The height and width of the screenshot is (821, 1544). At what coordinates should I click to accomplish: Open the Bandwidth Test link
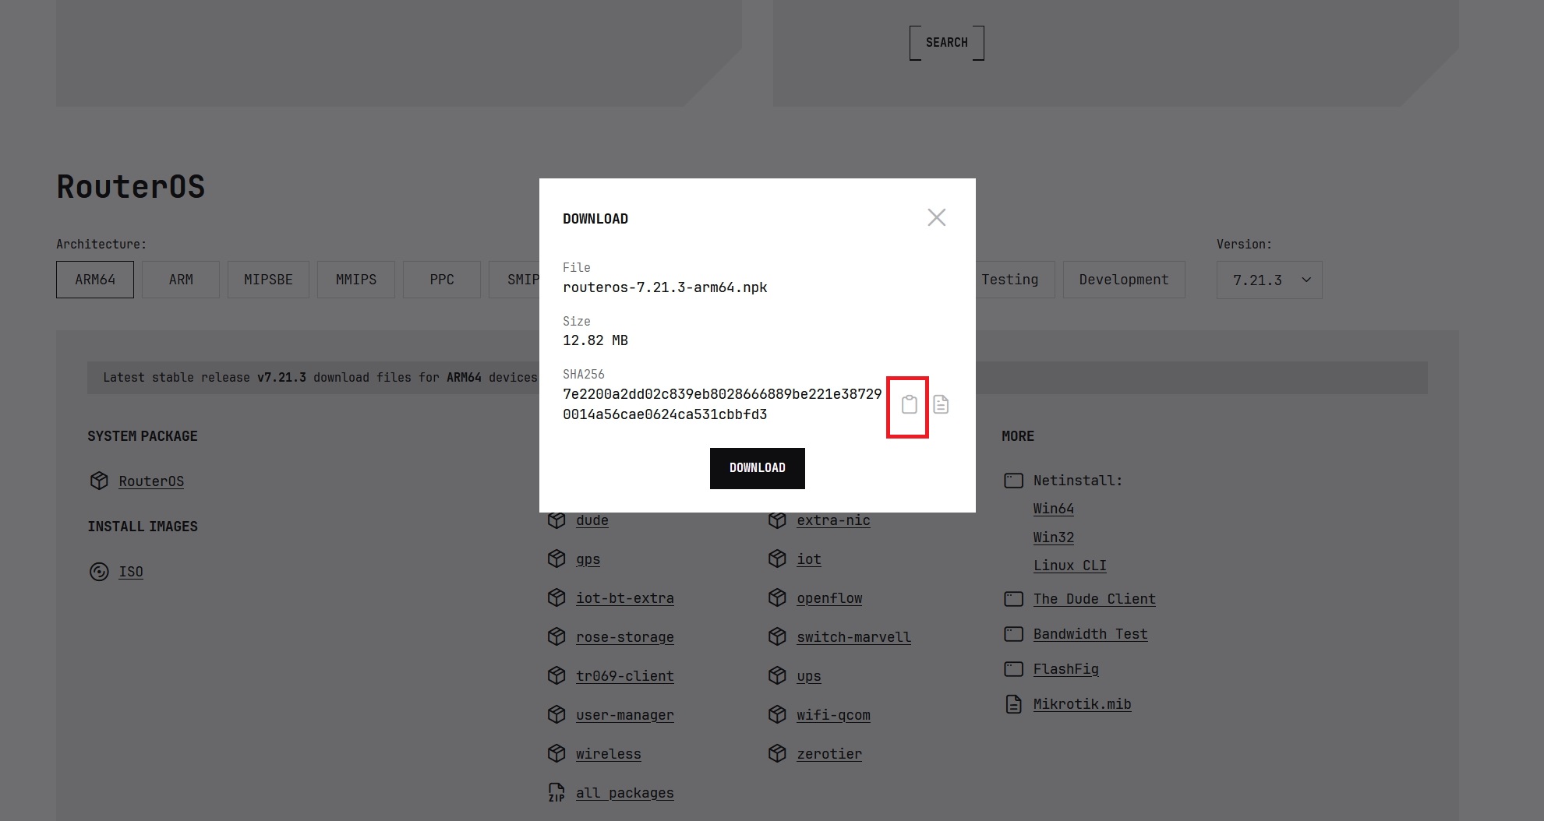point(1090,634)
